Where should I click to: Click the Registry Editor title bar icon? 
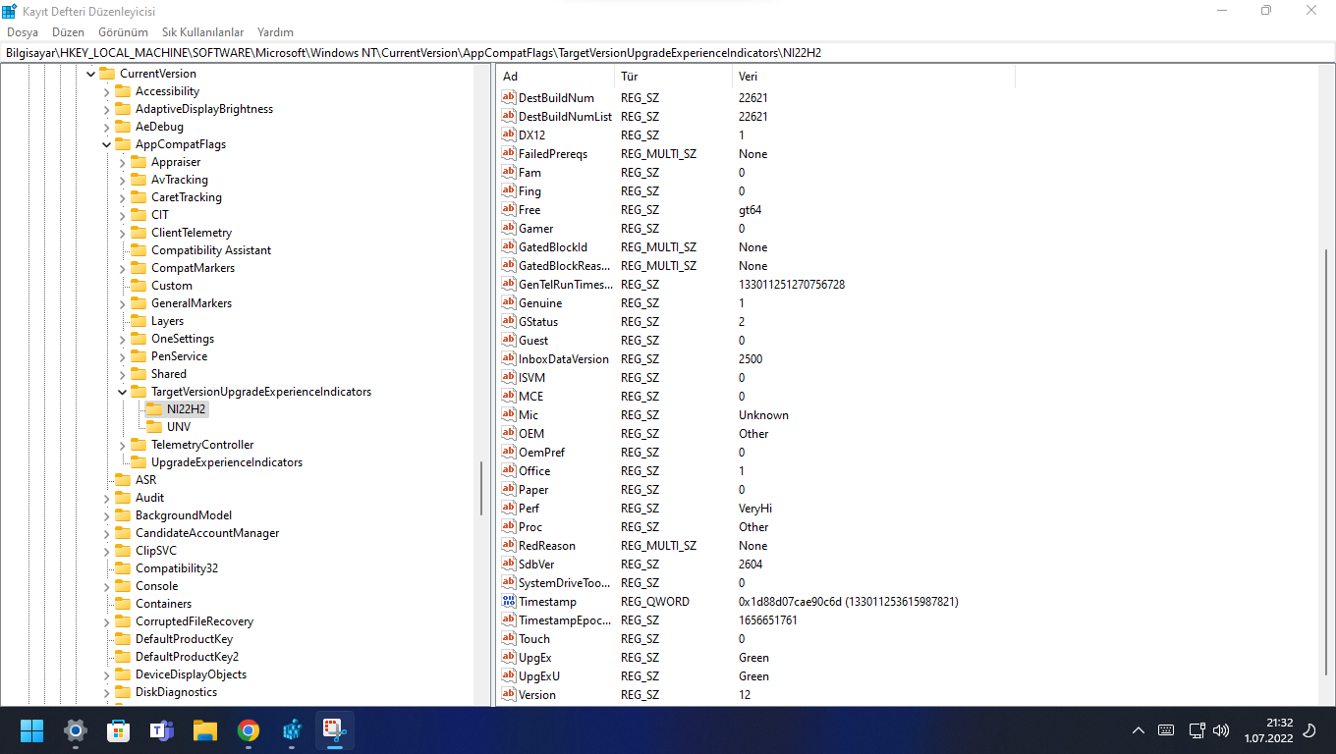[10, 11]
